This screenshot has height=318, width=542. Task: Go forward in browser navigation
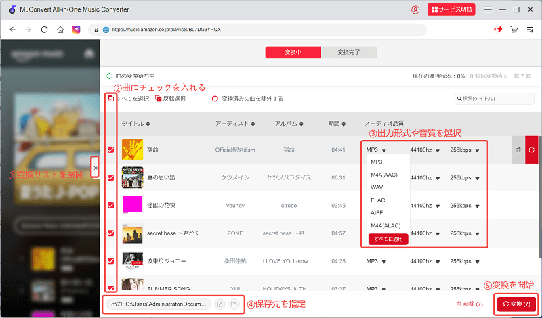[28, 30]
